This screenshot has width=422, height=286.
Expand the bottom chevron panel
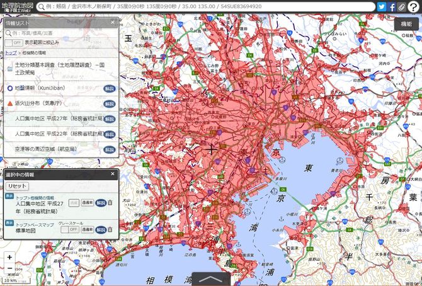coord(211,279)
